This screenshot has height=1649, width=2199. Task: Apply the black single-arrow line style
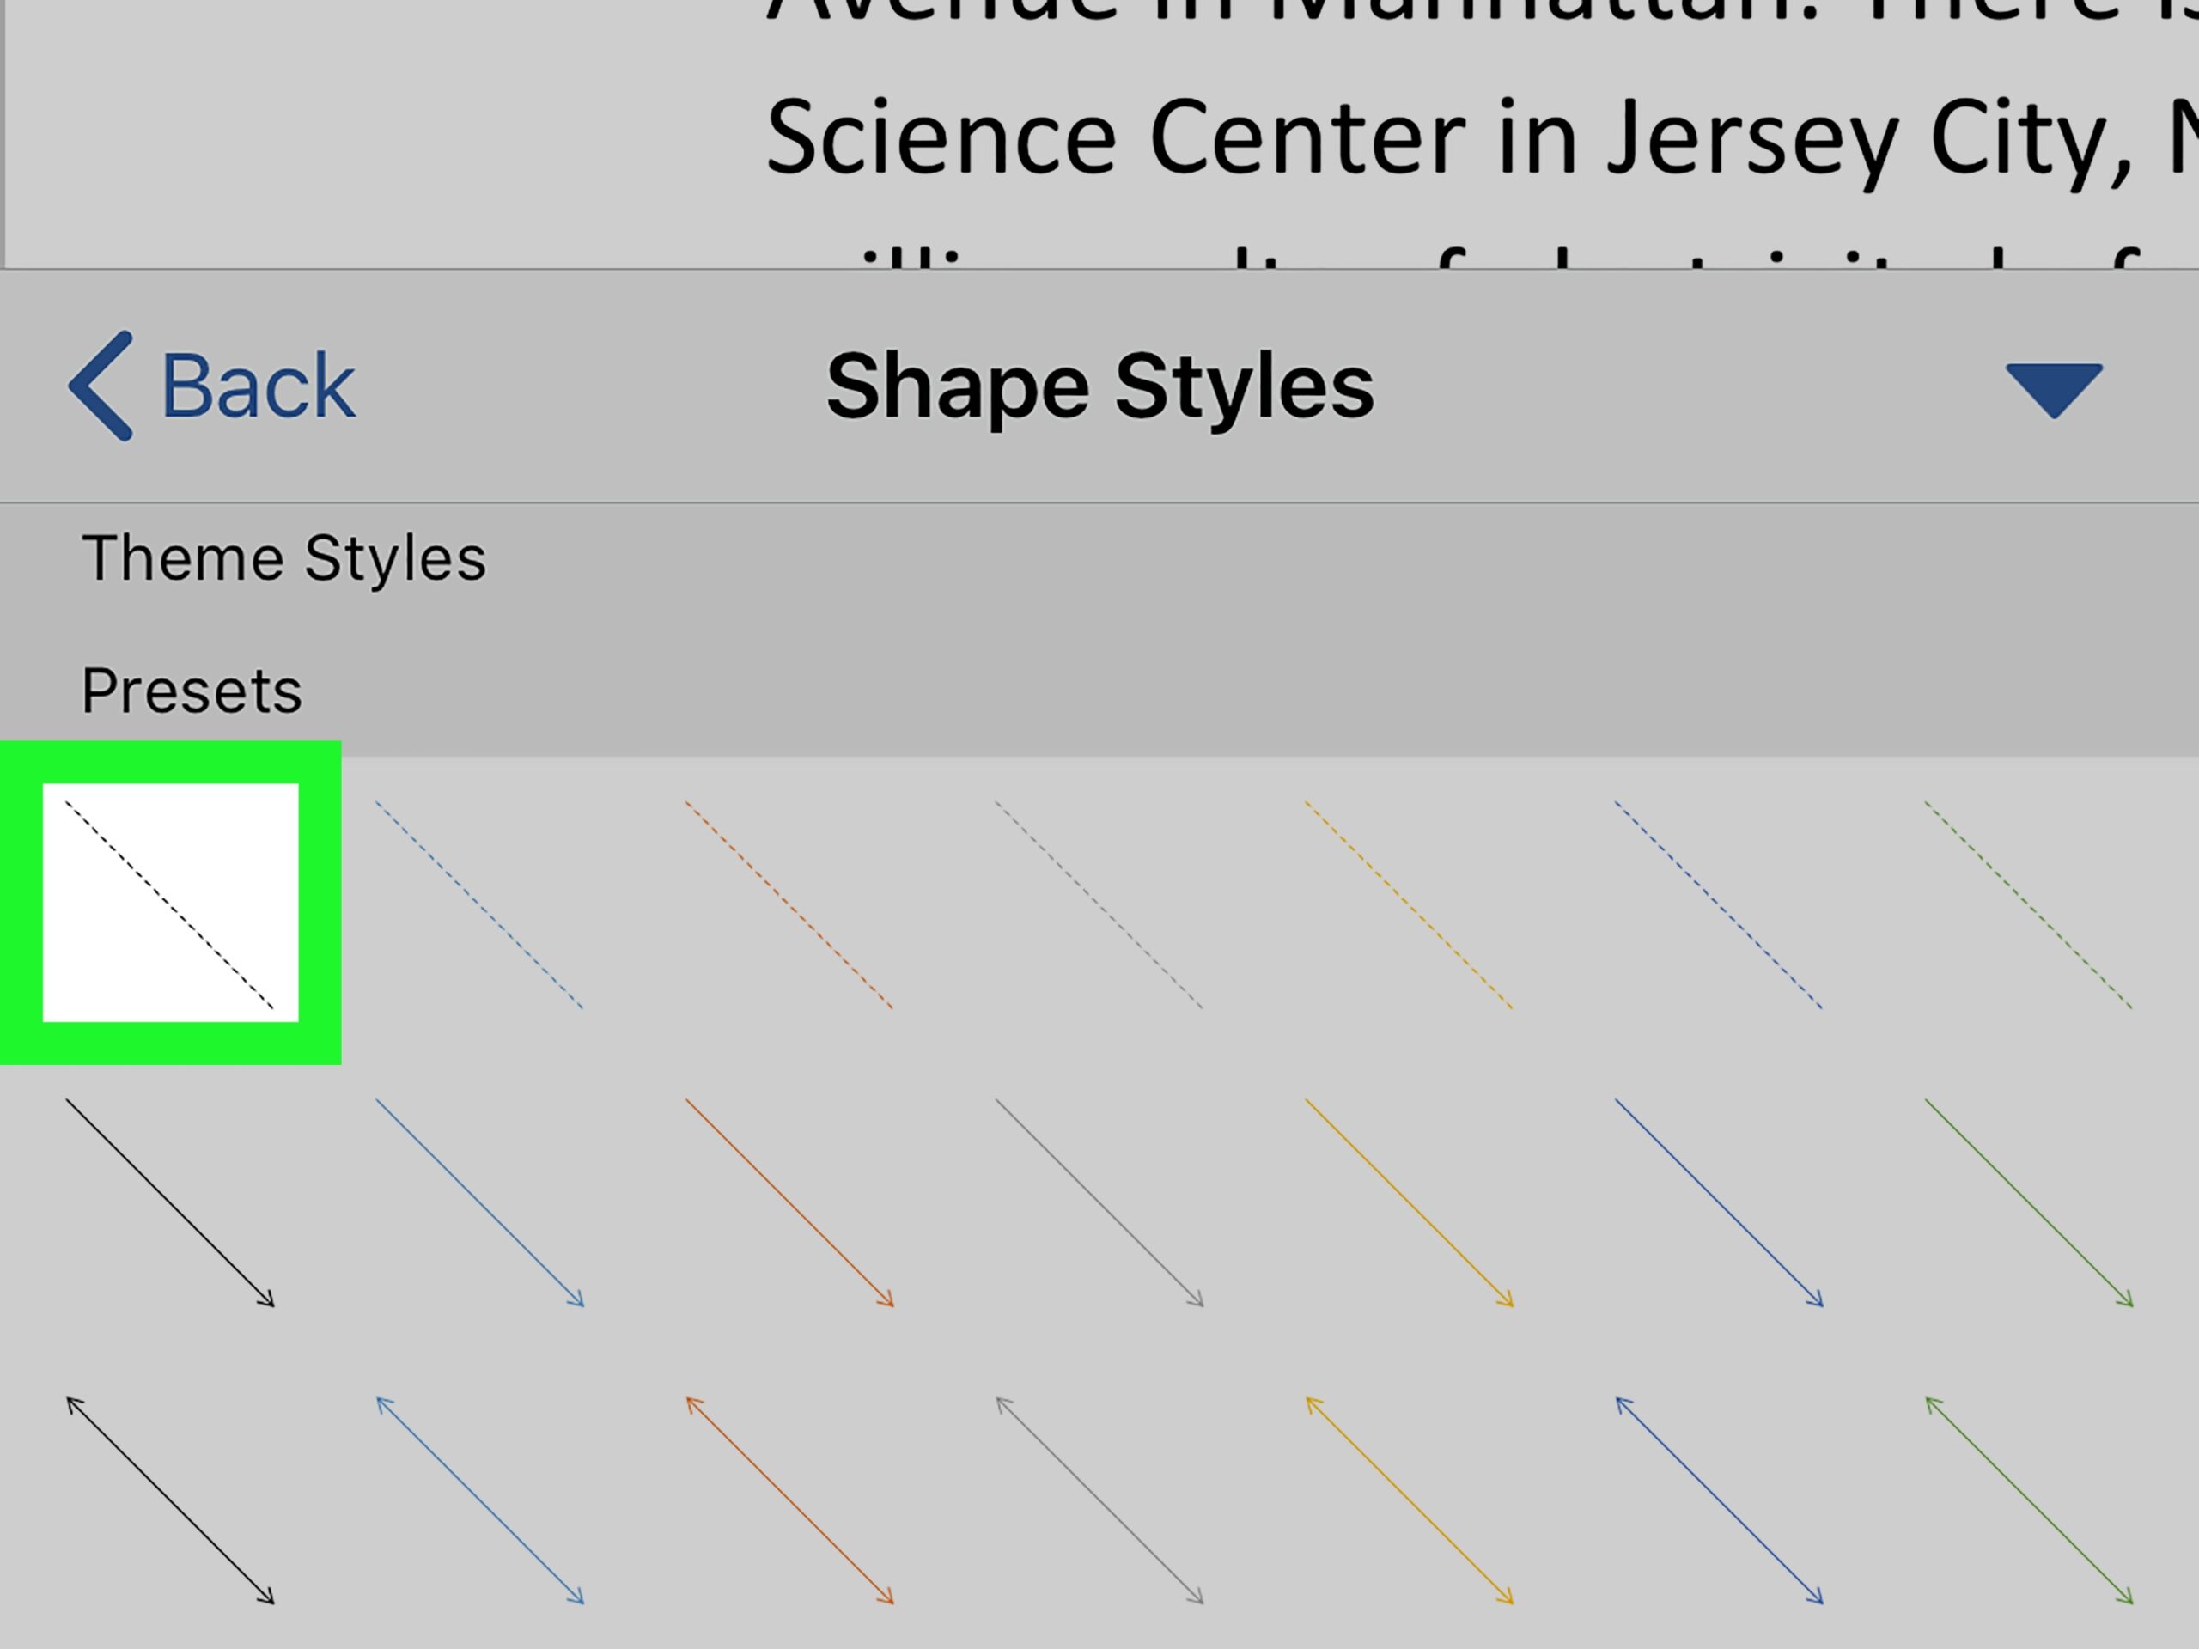170,1202
